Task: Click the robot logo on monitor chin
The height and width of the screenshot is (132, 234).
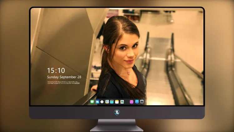Action: coord(117,113)
